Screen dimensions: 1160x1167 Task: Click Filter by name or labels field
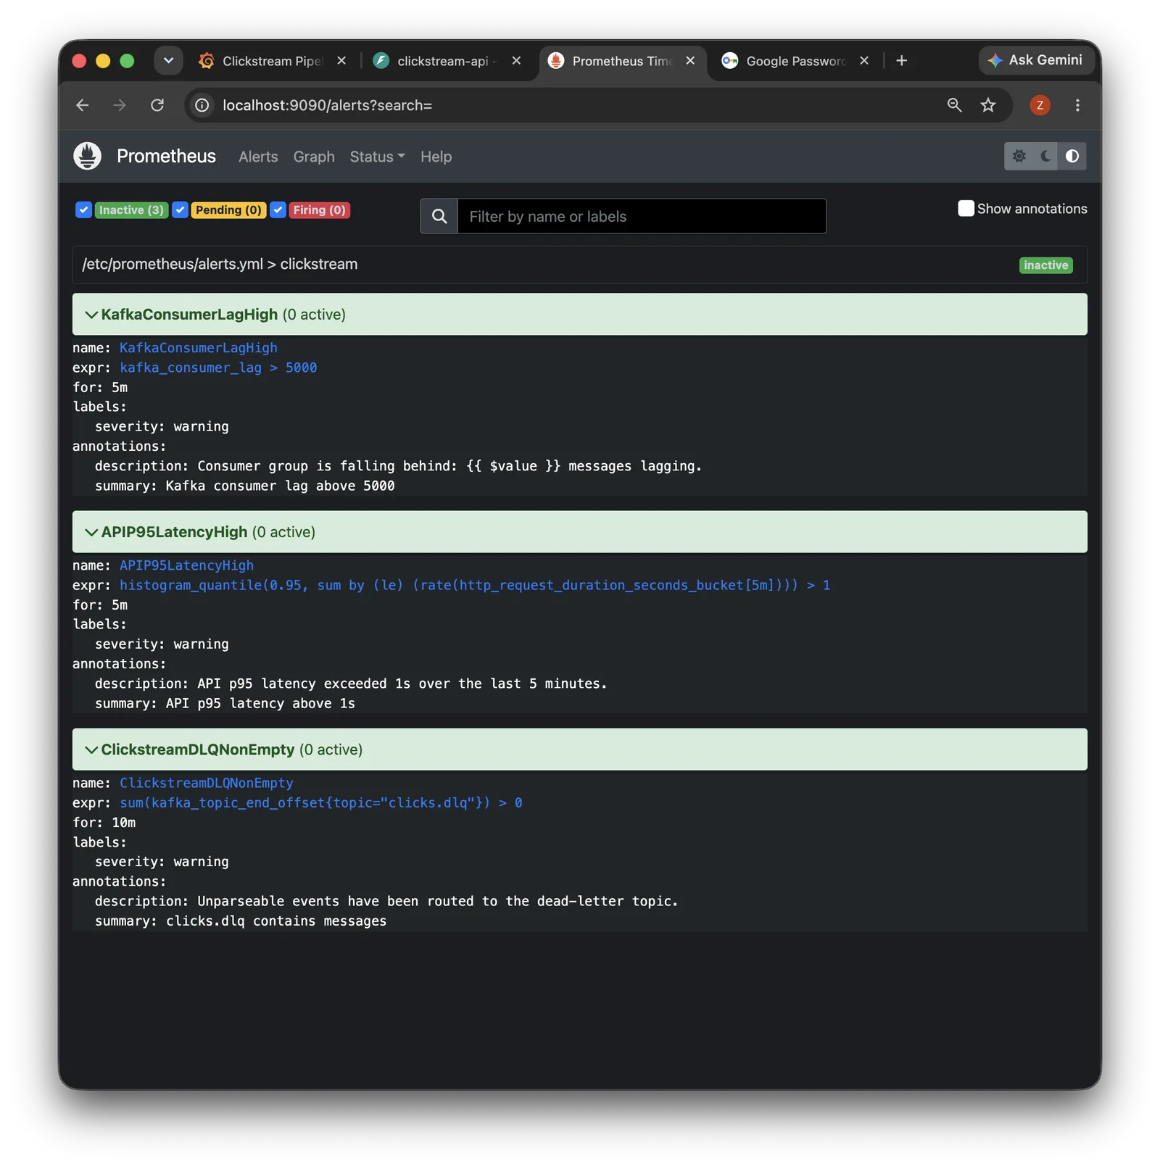[x=642, y=216]
